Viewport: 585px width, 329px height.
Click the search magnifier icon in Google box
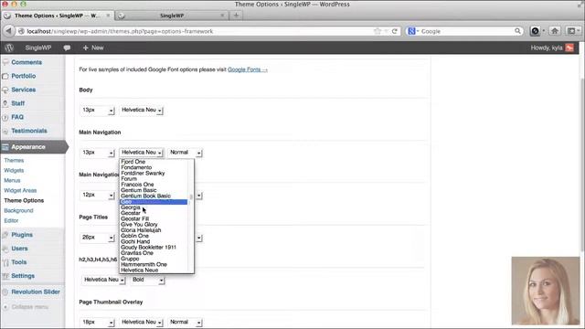(x=517, y=31)
